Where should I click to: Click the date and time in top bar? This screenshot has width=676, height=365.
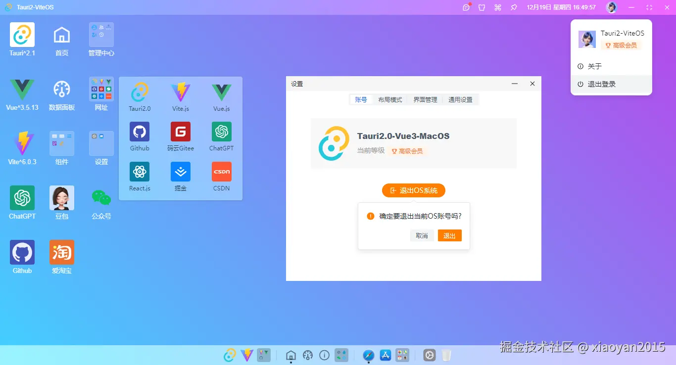click(x=561, y=7)
